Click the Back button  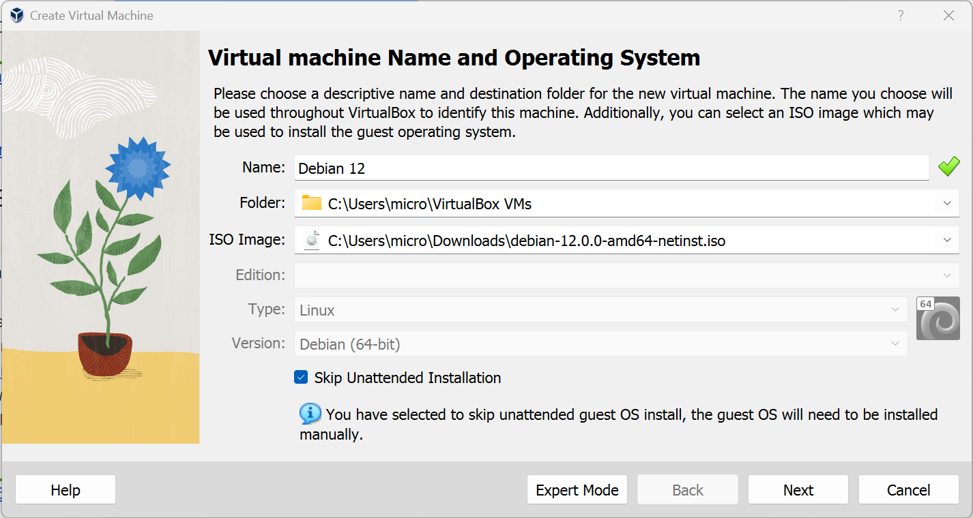688,490
